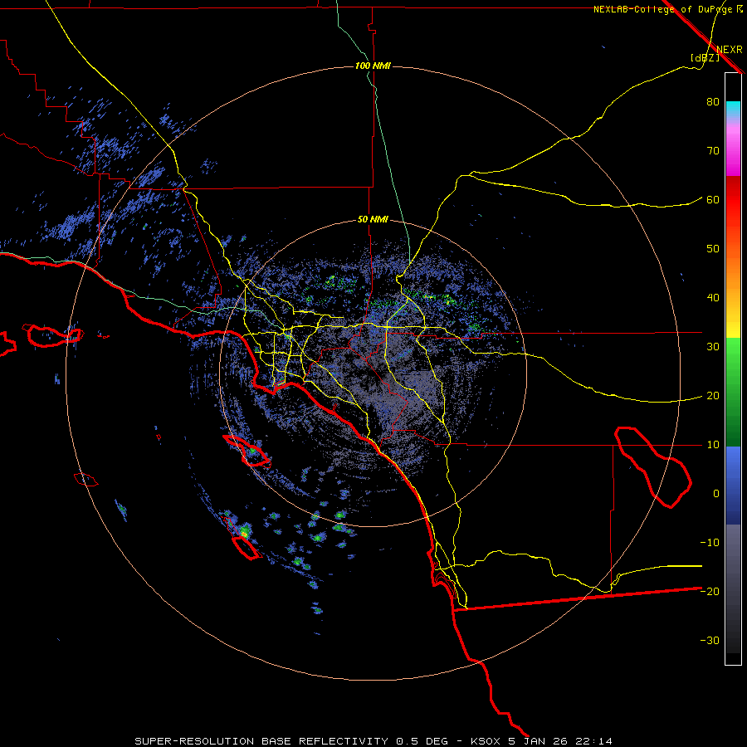Click the dBZ unit label above the color scale

point(705,57)
